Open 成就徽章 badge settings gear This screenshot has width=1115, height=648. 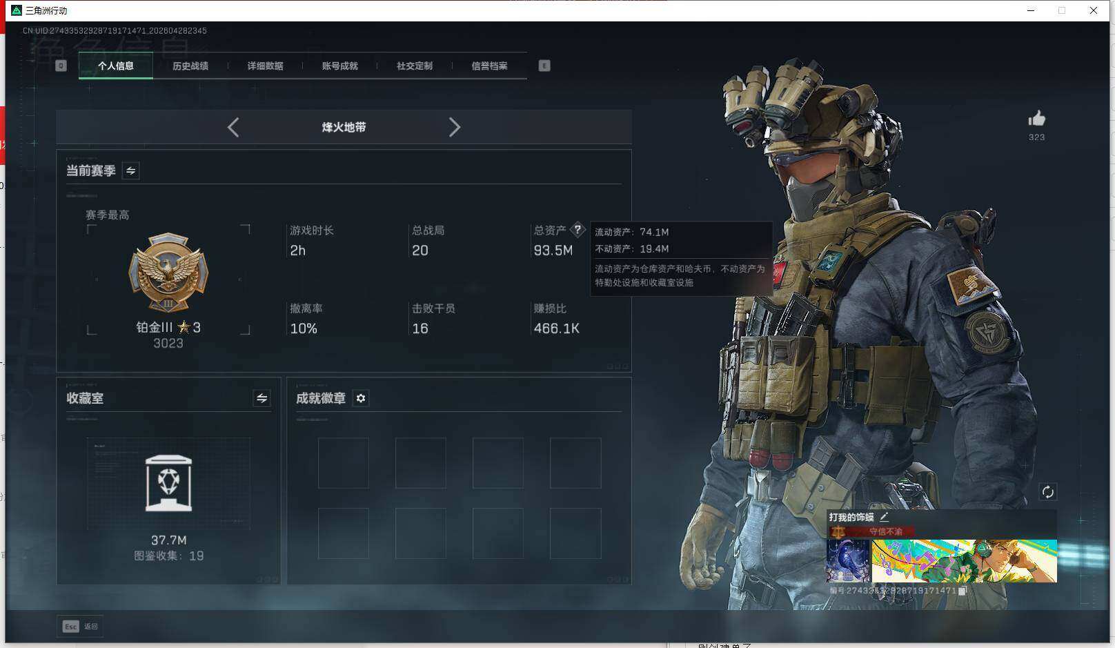361,398
